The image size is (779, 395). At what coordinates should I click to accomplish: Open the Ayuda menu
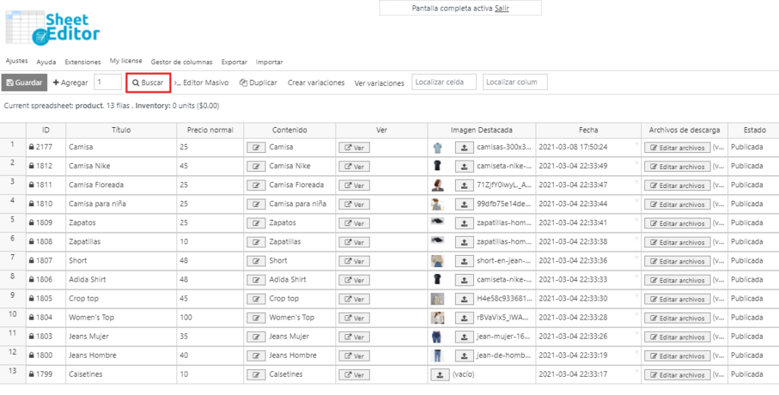tap(46, 62)
